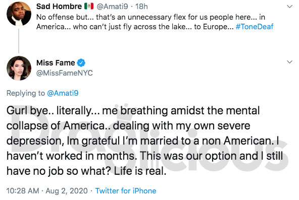Expand the chevron menu on Sad Hombre's tweet
This screenshot has width=299, height=200.
point(289,7)
